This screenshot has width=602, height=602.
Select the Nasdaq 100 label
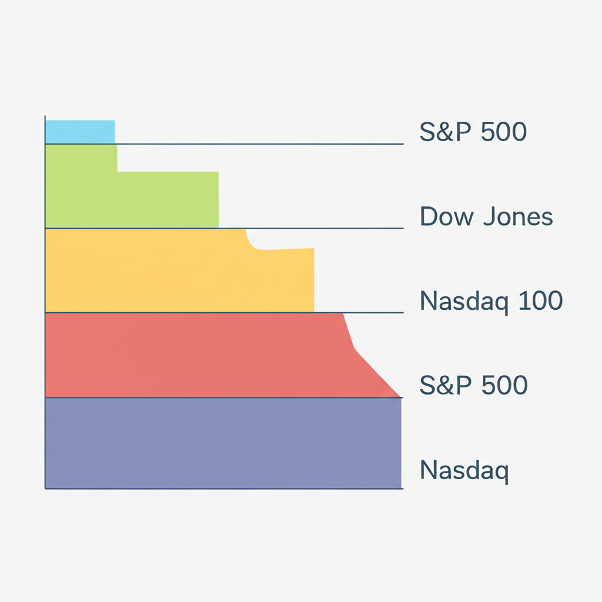tap(491, 302)
